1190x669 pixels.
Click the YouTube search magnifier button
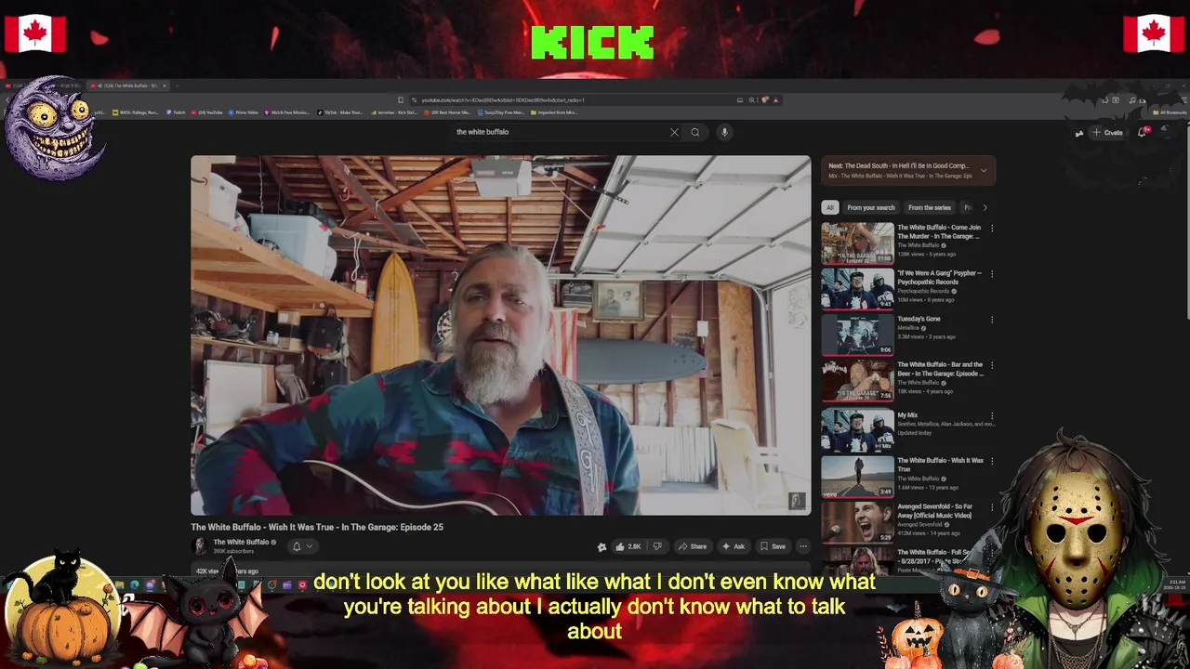point(695,132)
